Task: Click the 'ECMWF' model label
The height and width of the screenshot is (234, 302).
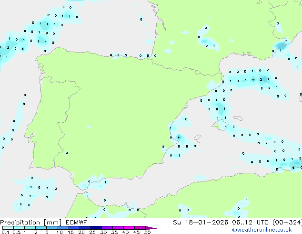Action: coord(77,223)
